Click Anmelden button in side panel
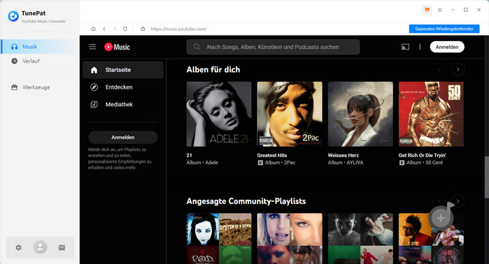The height and width of the screenshot is (264, 489). [123, 138]
